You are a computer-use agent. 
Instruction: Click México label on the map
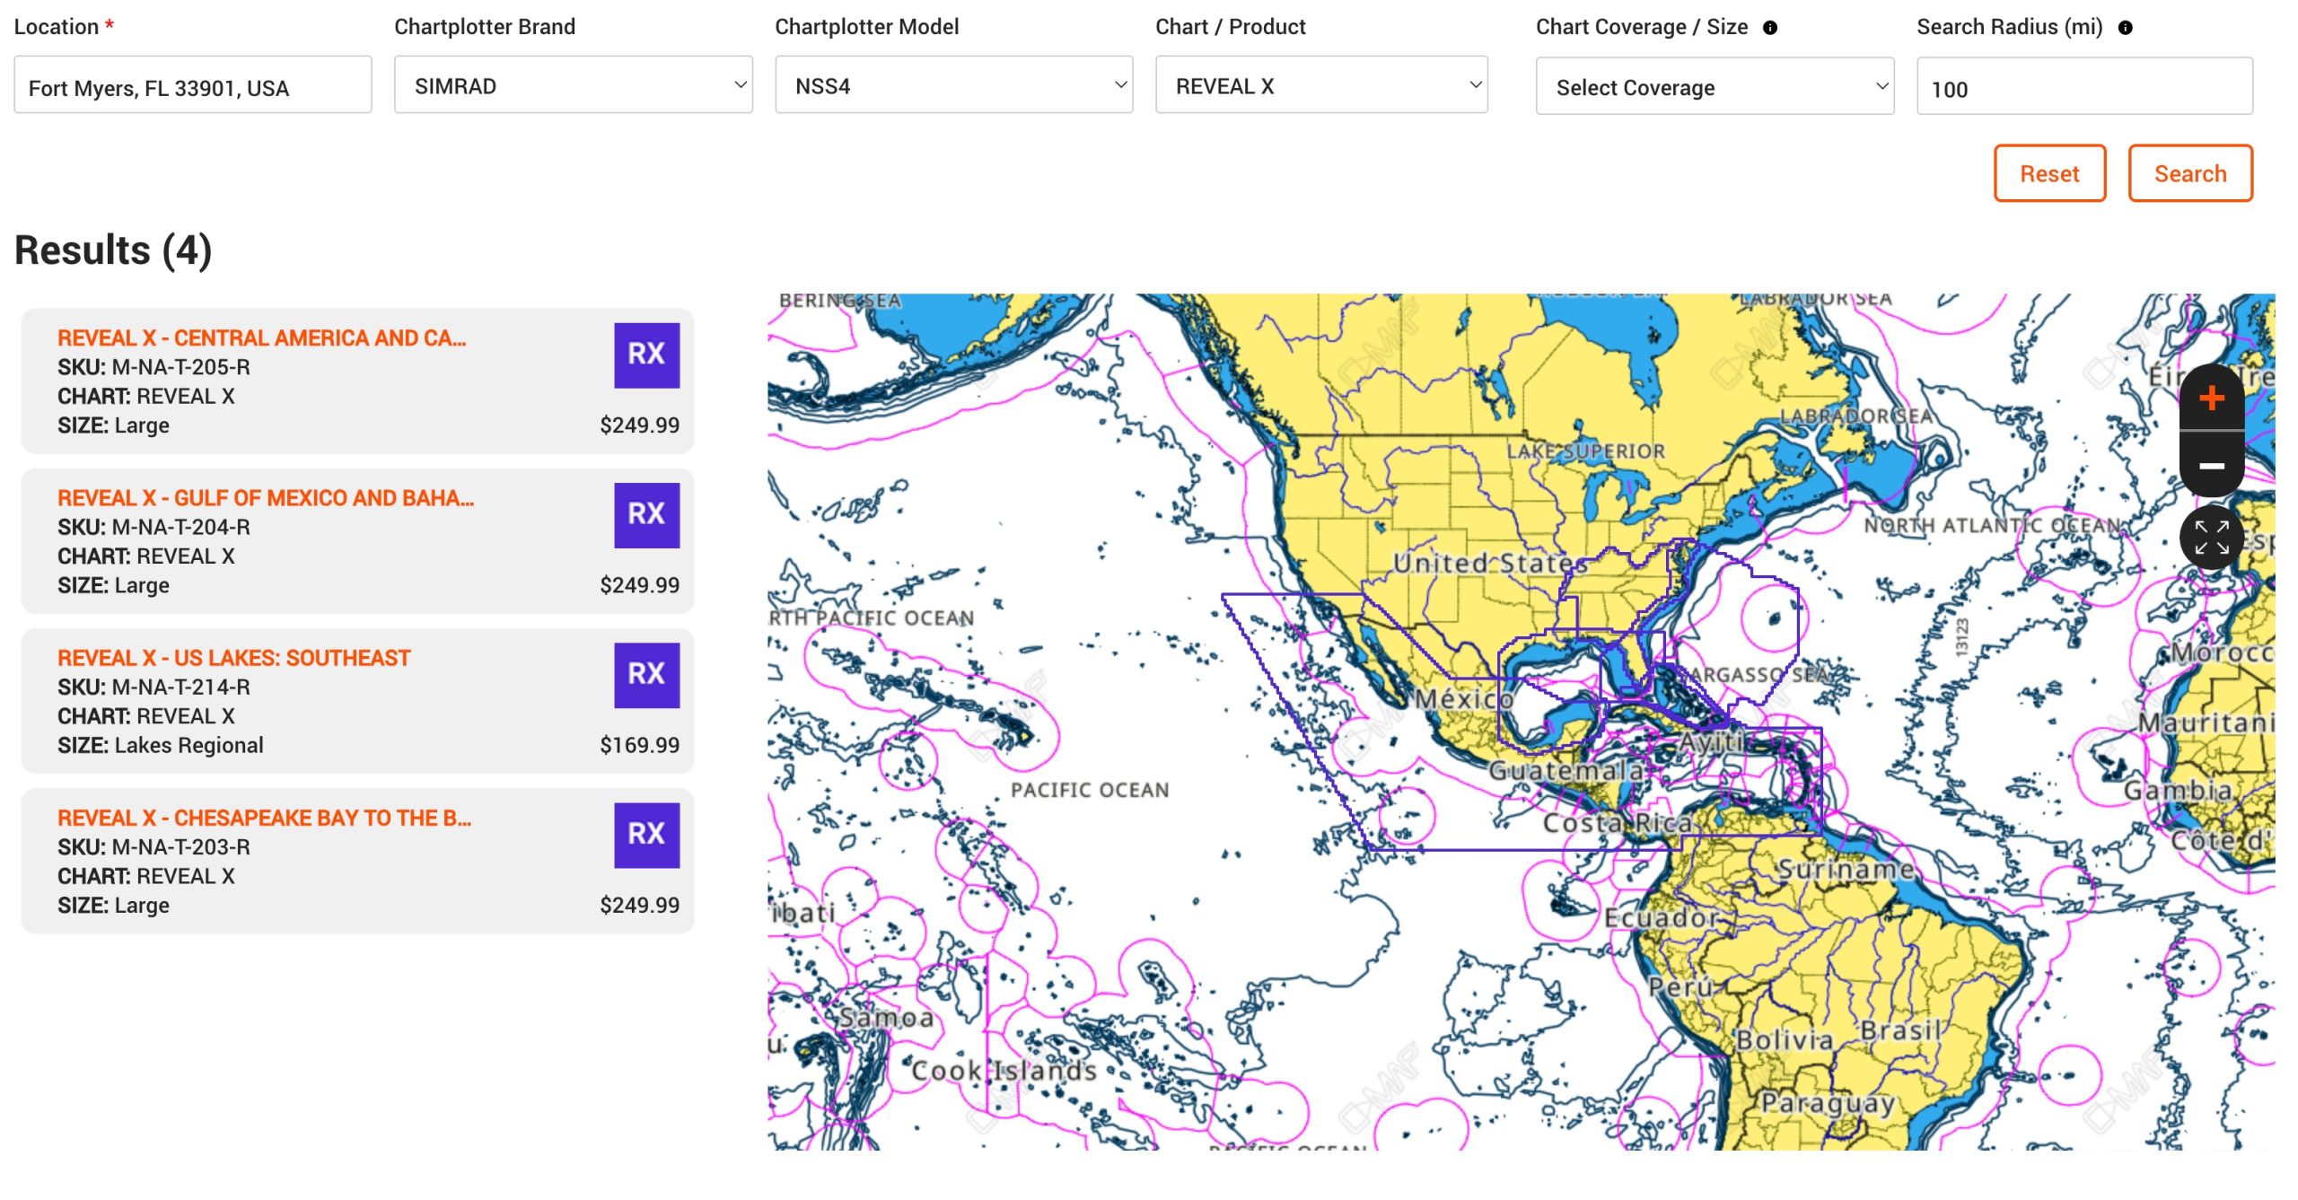pyautogui.click(x=1463, y=698)
